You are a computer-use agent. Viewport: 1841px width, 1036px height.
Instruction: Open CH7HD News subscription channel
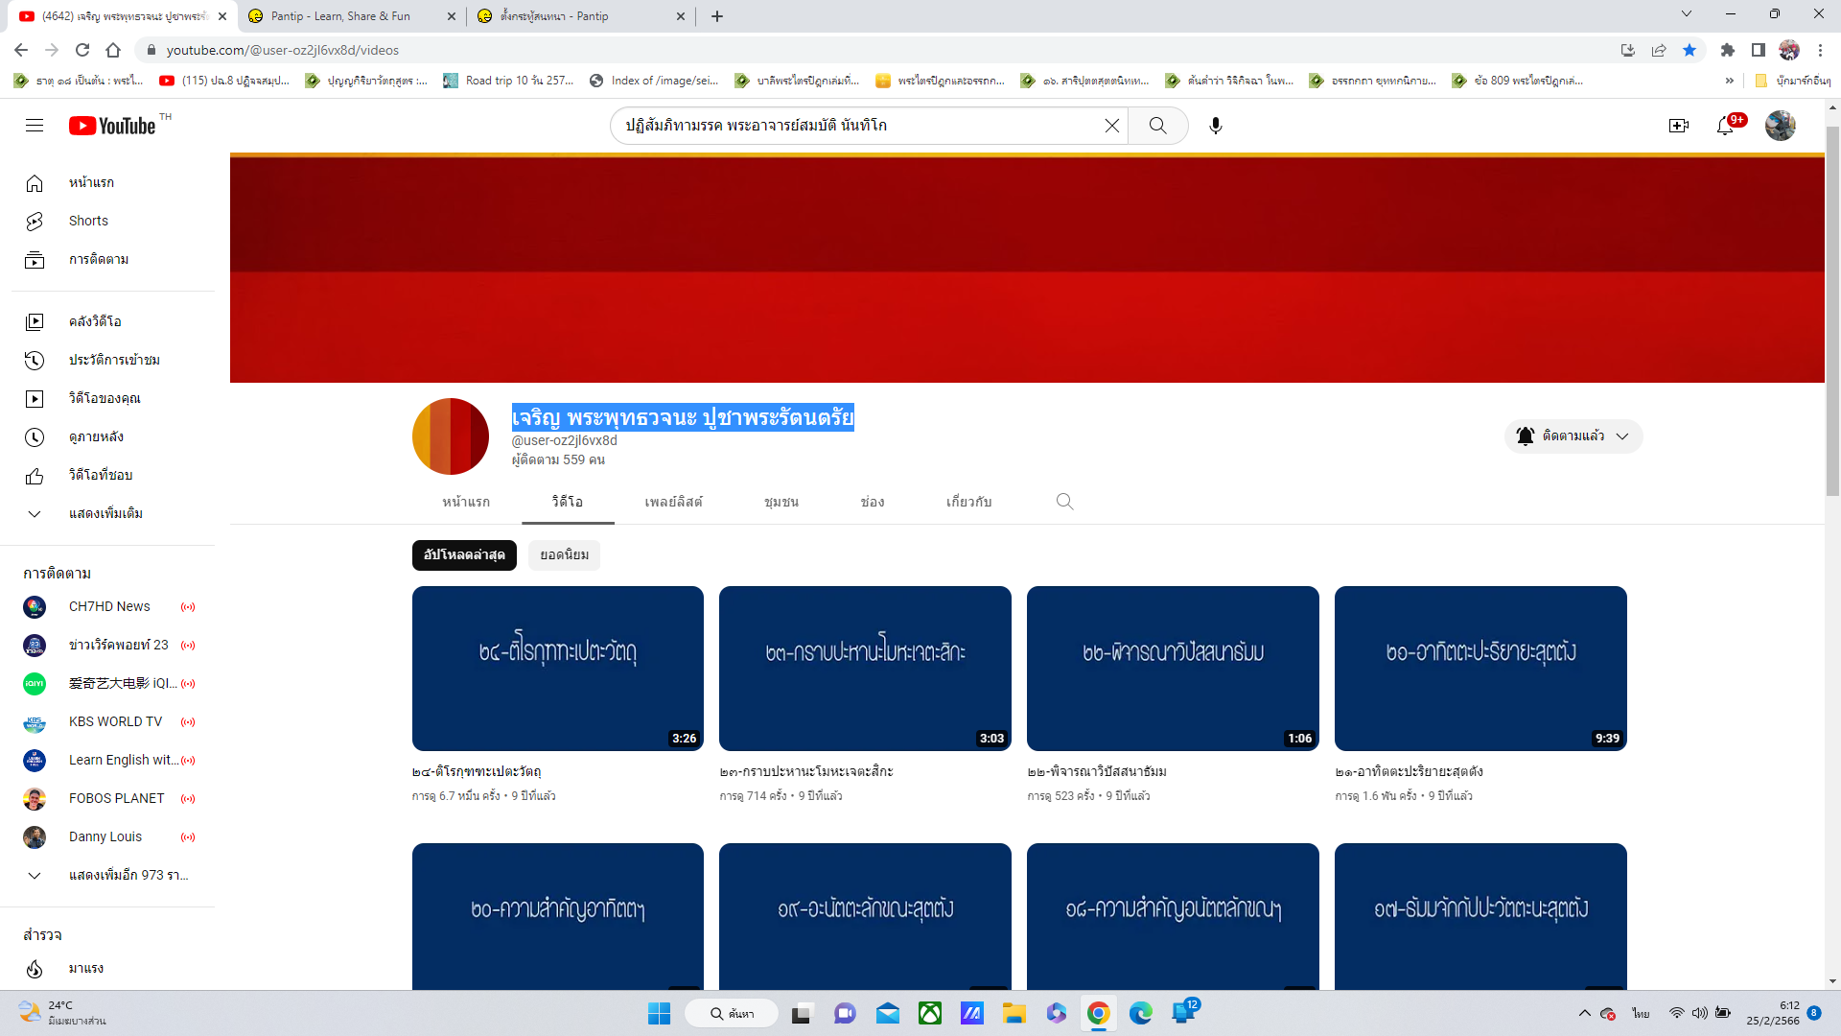pos(109,606)
